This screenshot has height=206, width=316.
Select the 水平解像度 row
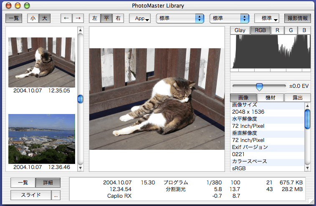tap(267, 119)
